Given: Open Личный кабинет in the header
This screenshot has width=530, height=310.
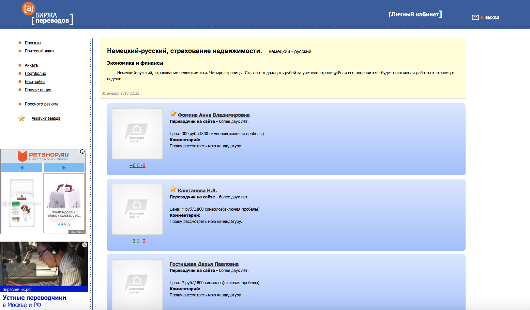Looking at the screenshot, I should tap(416, 14).
